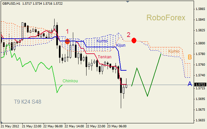This screenshot has height=129, width=207.
Task: Click the 1.5780 price axis value
Action: (200, 54)
